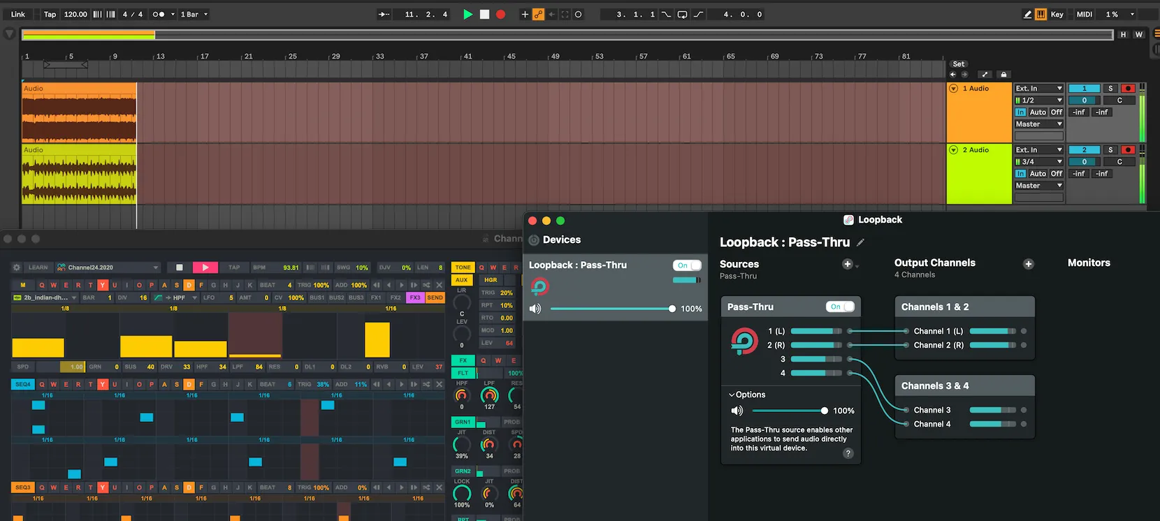Select the AUX tab in Channel24
The height and width of the screenshot is (521, 1160).
462,280
